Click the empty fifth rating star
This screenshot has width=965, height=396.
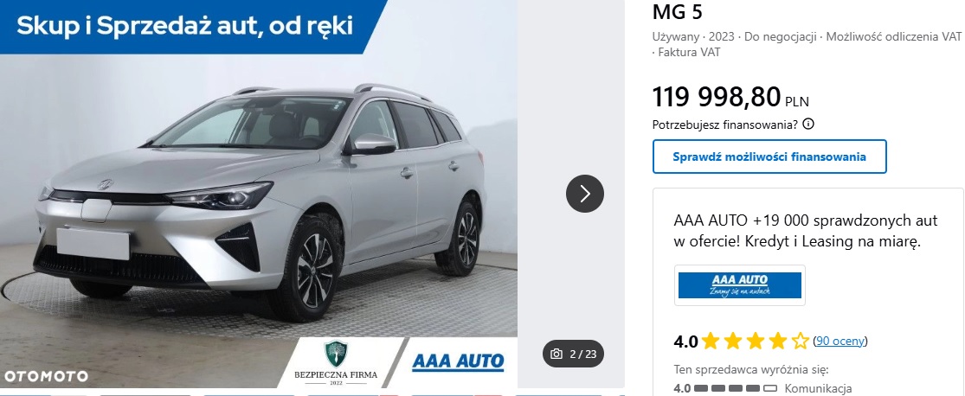pyautogui.click(x=800, y=341)
